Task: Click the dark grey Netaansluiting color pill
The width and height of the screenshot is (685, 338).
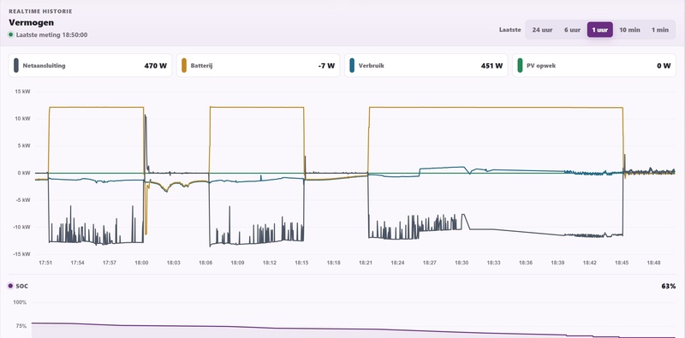Action: [16, 66]
